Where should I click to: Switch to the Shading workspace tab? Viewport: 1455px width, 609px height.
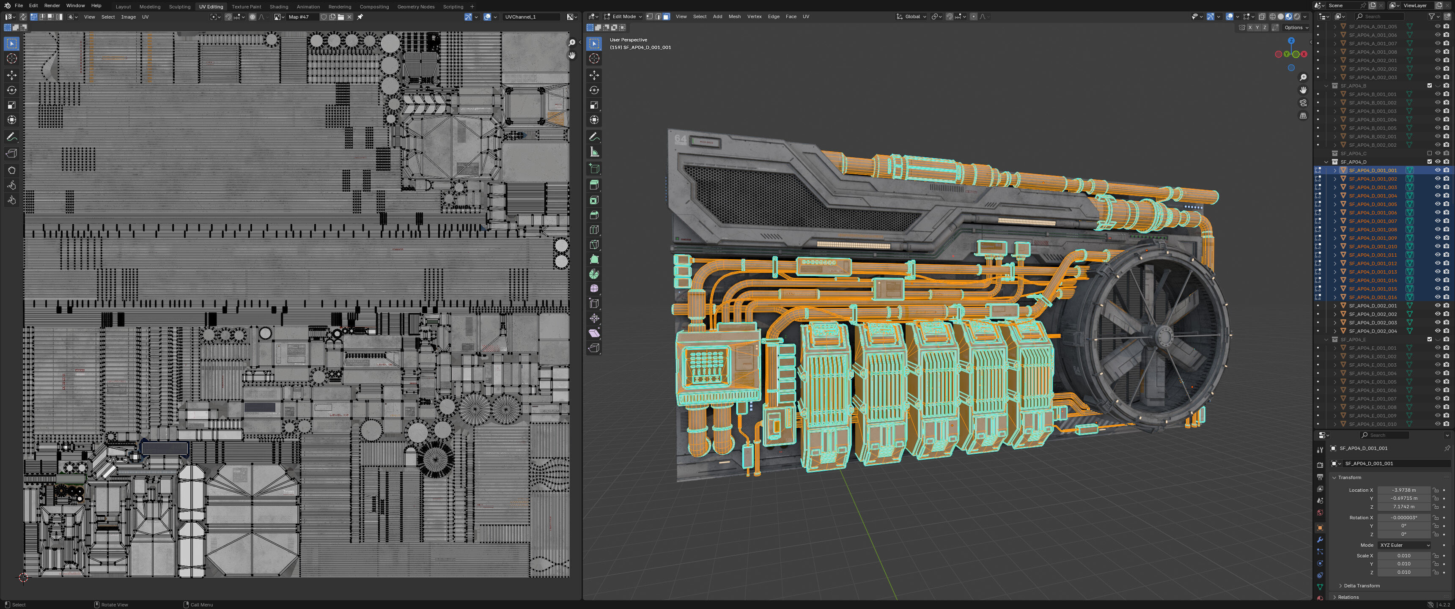click(x=278, y=7)
